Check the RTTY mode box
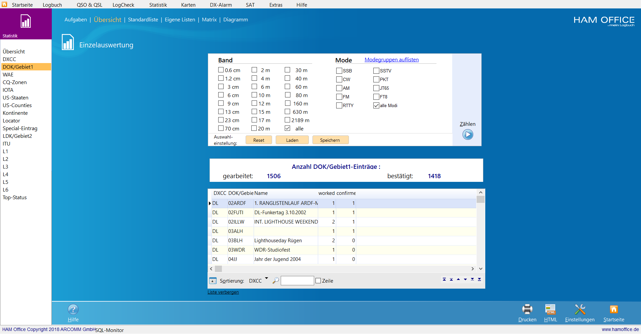 (x=339, y=105)
